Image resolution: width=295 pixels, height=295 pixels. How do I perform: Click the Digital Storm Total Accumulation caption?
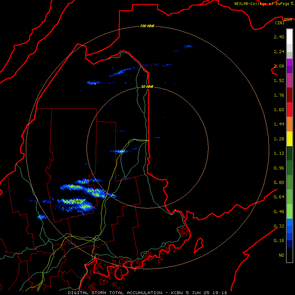(x=147, y=293)
